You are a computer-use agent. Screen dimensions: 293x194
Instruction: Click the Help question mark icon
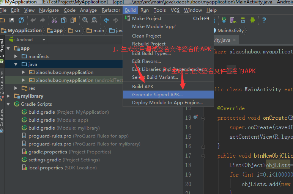[264, 20]
